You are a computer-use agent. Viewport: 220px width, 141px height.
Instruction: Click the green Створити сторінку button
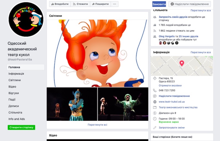coord(21,127)
